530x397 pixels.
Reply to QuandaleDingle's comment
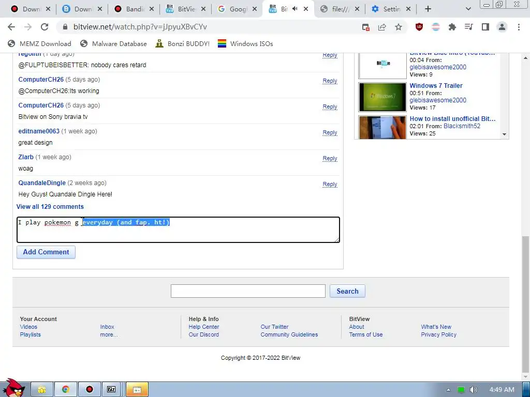click(330, 184)
